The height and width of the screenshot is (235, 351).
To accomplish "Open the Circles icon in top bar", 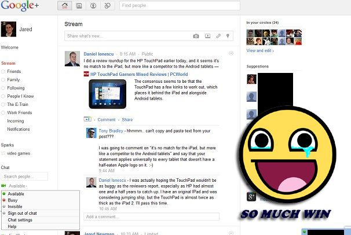I will [x=108, y=6].
